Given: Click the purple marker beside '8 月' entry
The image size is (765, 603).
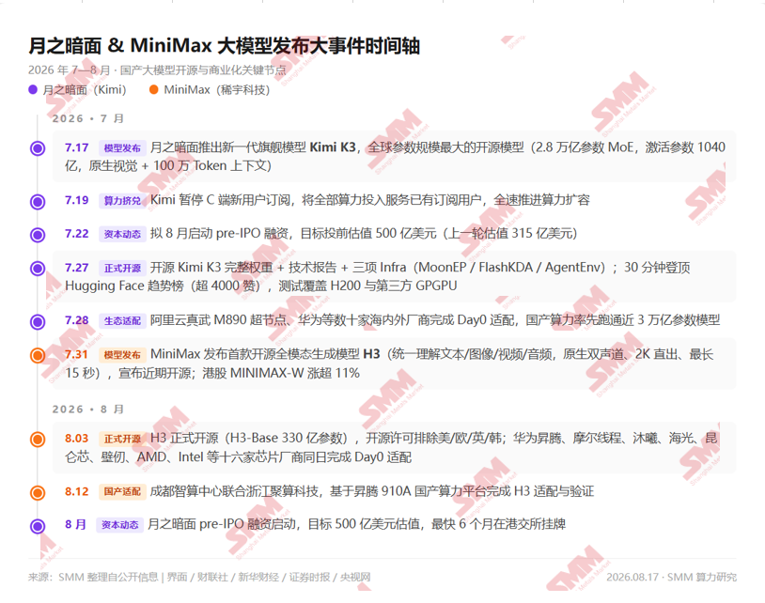Looking at the screenshot, I should tap(38, 526).
